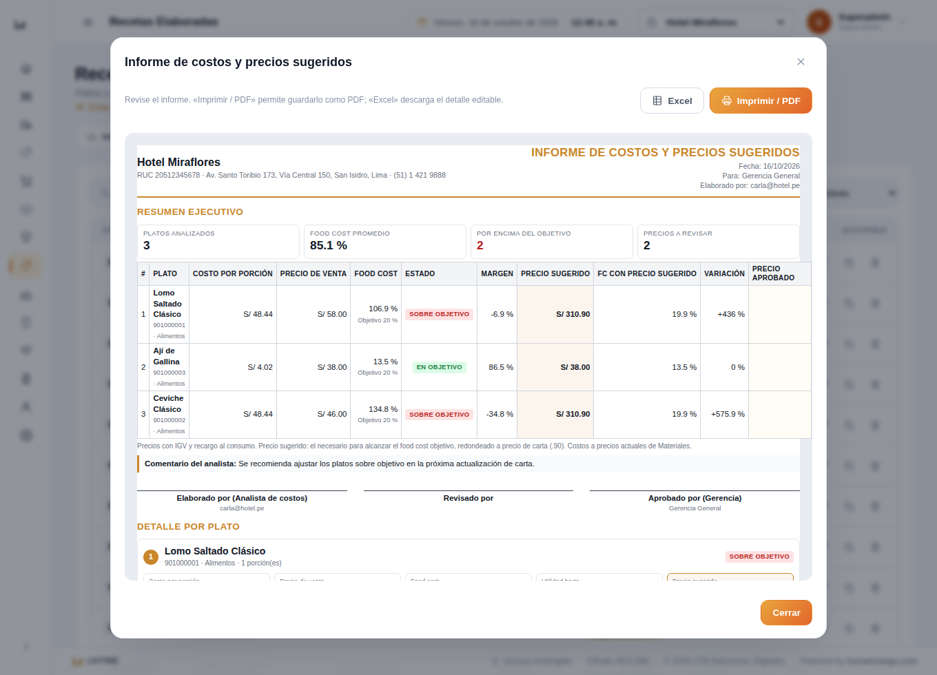Click the PRECIO DE VENTA column header
937x675 pixels.
pos(313,273)
